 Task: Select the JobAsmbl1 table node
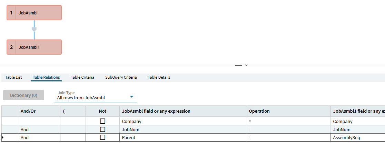[x=34, y=47]
